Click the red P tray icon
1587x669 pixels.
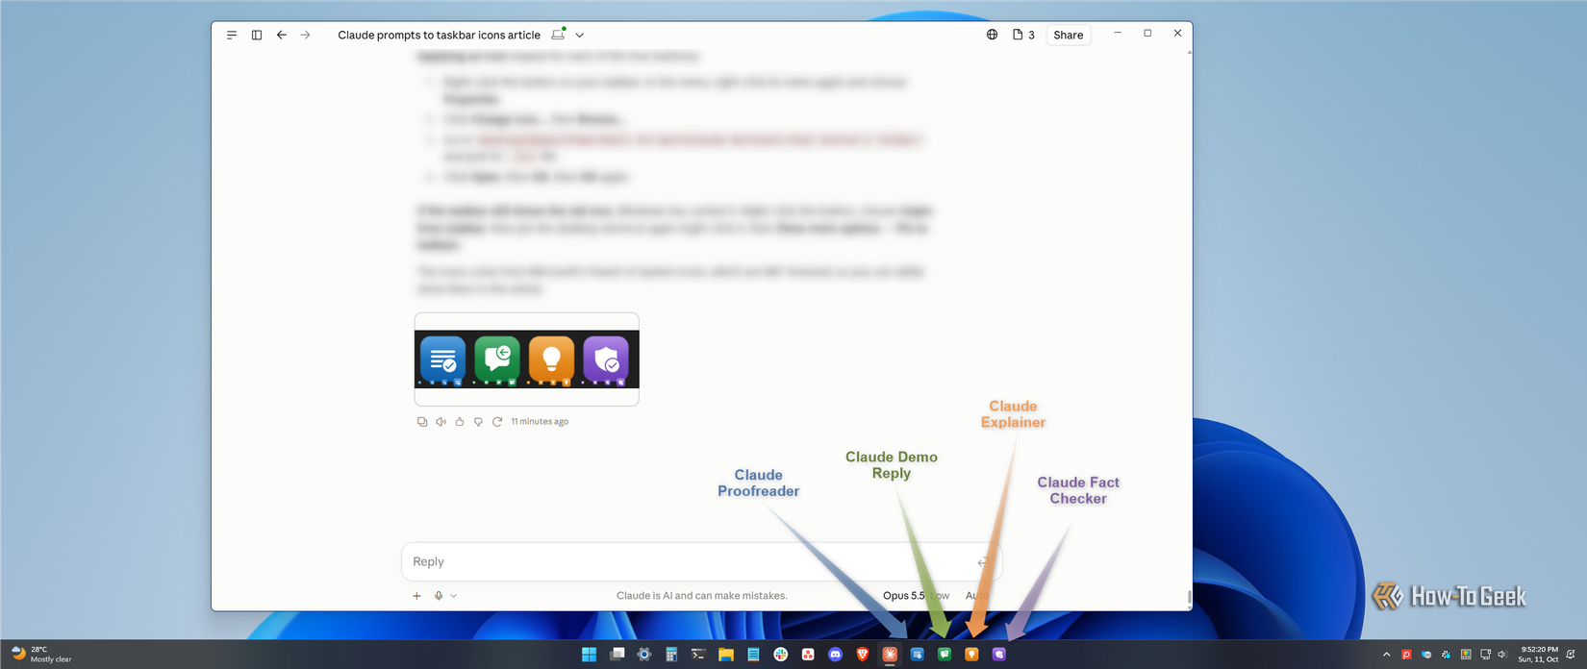coord(1406,655)
